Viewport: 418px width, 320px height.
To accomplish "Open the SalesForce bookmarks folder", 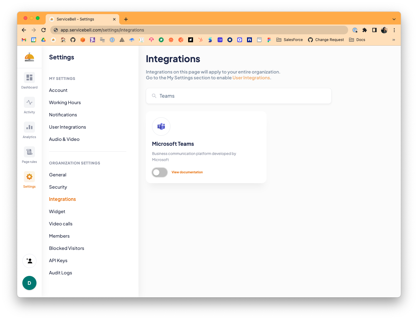I will [290, 40].
